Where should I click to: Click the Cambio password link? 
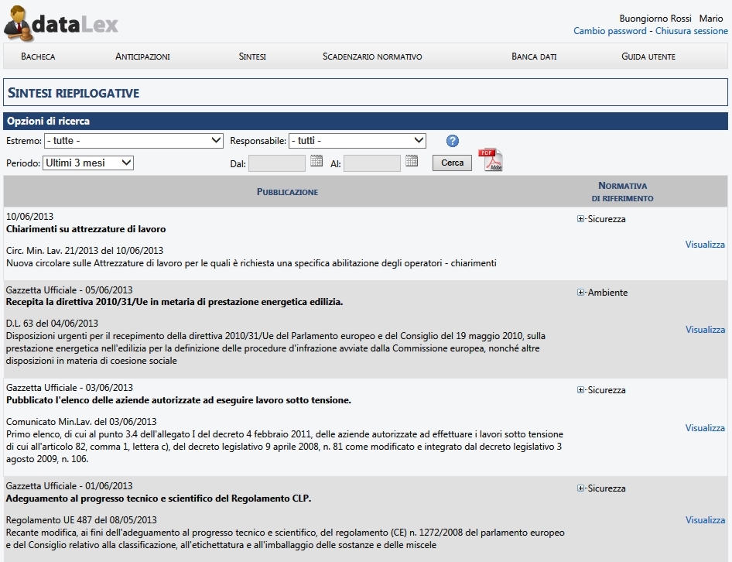[x=610, y=31]
